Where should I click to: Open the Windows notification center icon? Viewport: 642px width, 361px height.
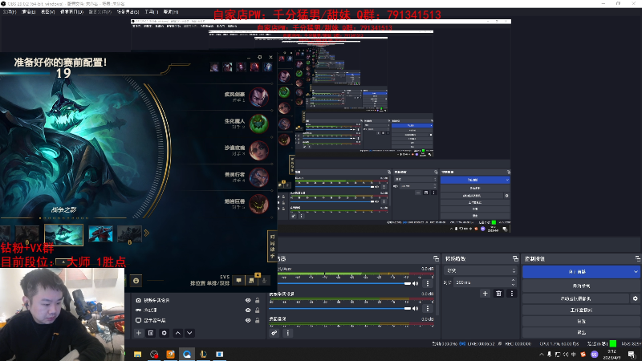[x=632, y=355]
